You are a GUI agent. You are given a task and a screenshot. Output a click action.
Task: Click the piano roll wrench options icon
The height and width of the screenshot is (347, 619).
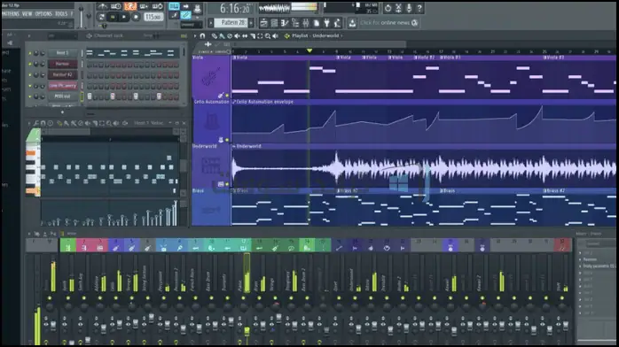(x=36, y=123)
